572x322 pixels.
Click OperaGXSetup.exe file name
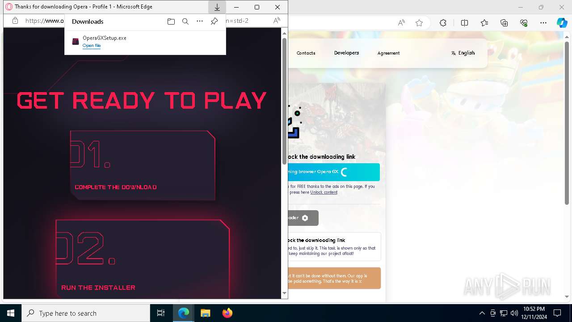pos(105,38)
